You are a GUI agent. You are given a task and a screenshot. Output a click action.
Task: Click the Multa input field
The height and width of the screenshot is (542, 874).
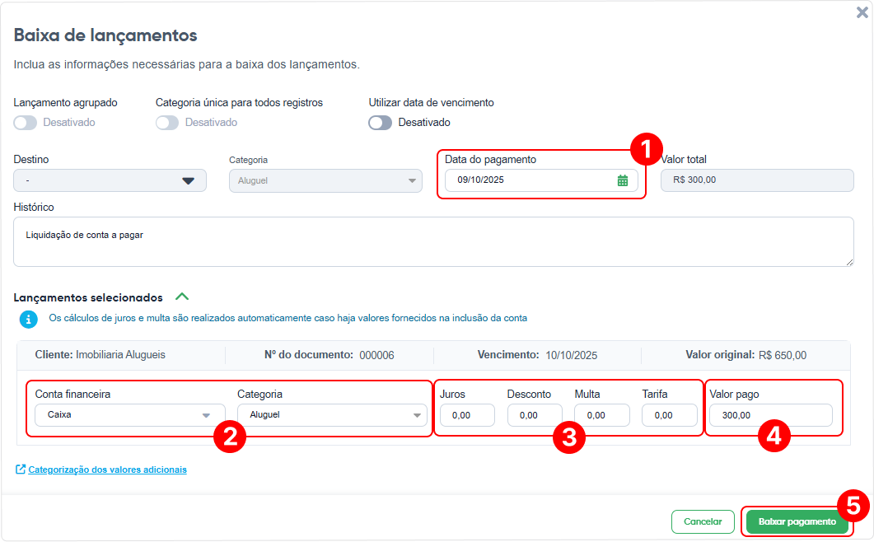click(602, 415)
